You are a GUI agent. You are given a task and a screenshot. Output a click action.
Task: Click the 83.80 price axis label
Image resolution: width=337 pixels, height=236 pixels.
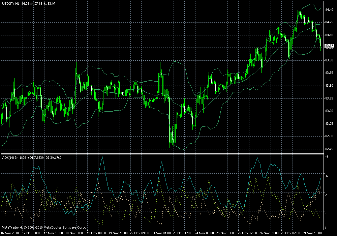(329, 60)
